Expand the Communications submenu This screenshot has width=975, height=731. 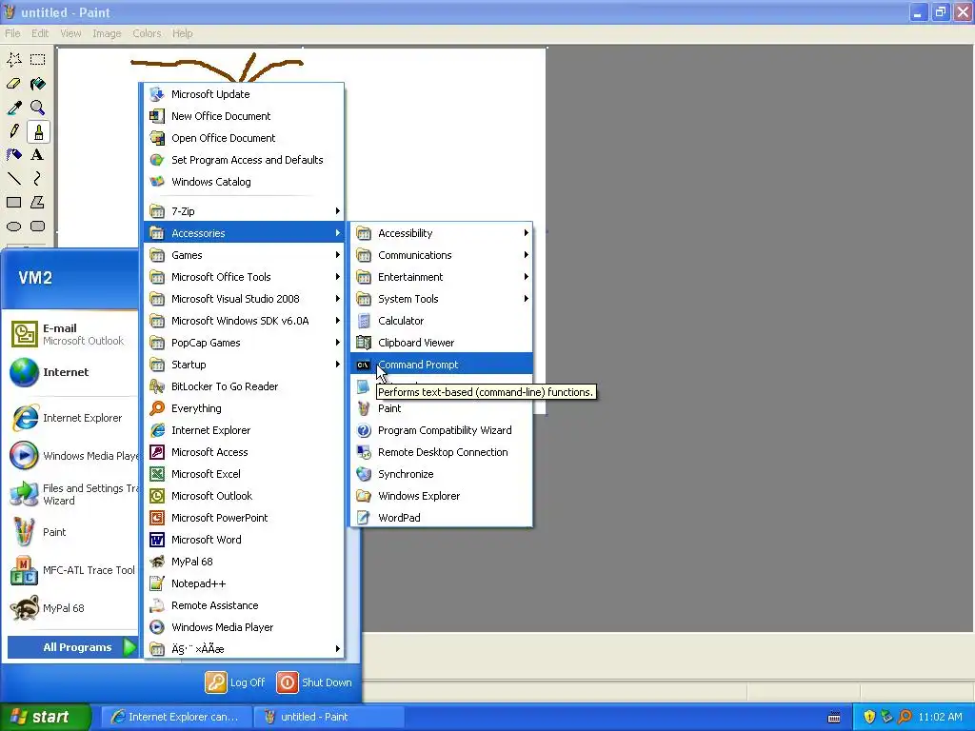442,255
